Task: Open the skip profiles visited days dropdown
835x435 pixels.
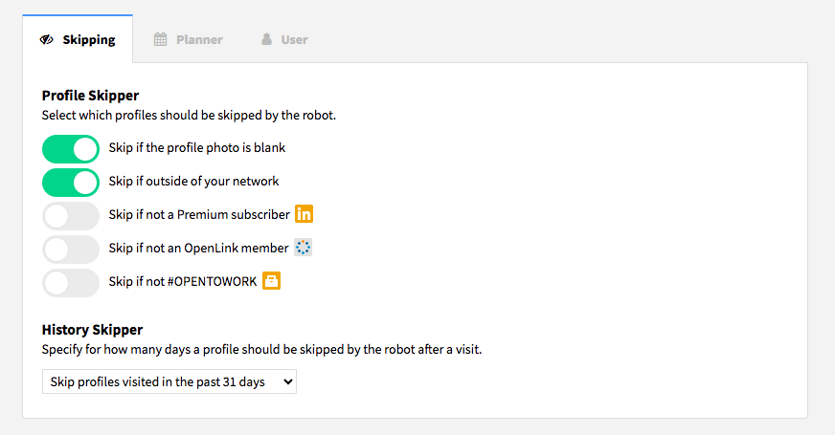Action: pyautogui.click(x=169, y=381)
